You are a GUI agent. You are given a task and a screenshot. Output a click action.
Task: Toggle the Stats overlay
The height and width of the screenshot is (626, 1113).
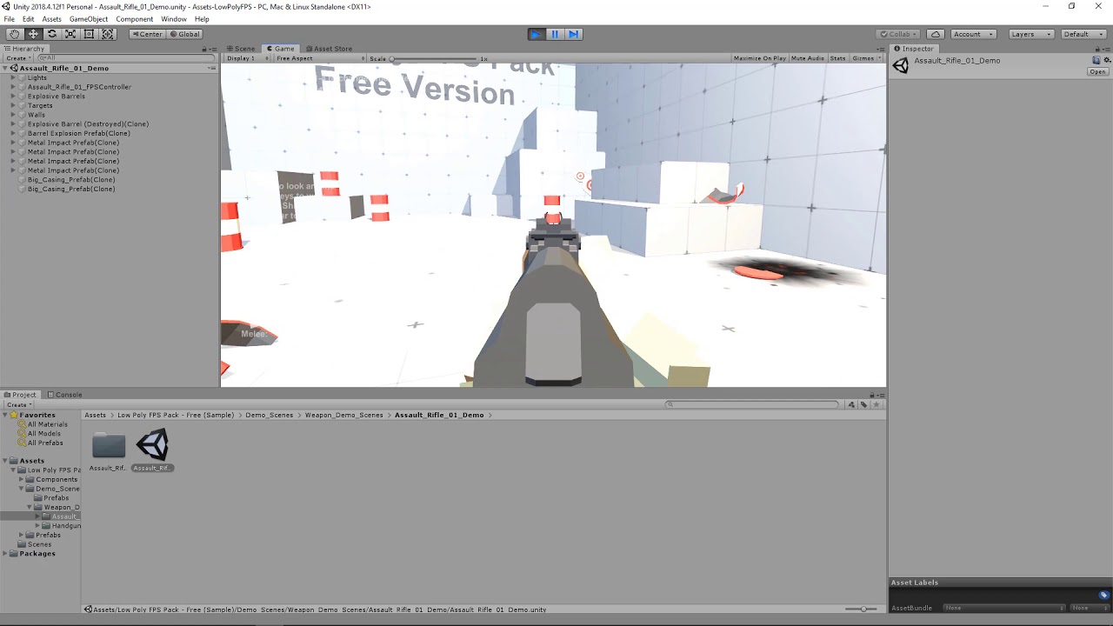pyautogui.click(x=837, y=58)
